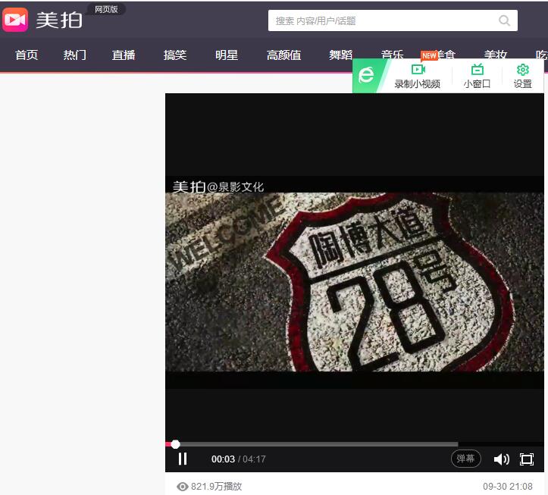Toggle the 弹幕 danmaku comments
This screenshot has height=495, width=548.
pyautogui.click(x=466, y=459)
